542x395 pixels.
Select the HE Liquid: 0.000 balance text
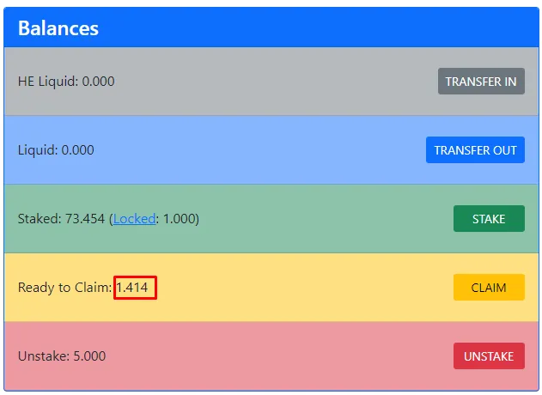tap(66, 82)
